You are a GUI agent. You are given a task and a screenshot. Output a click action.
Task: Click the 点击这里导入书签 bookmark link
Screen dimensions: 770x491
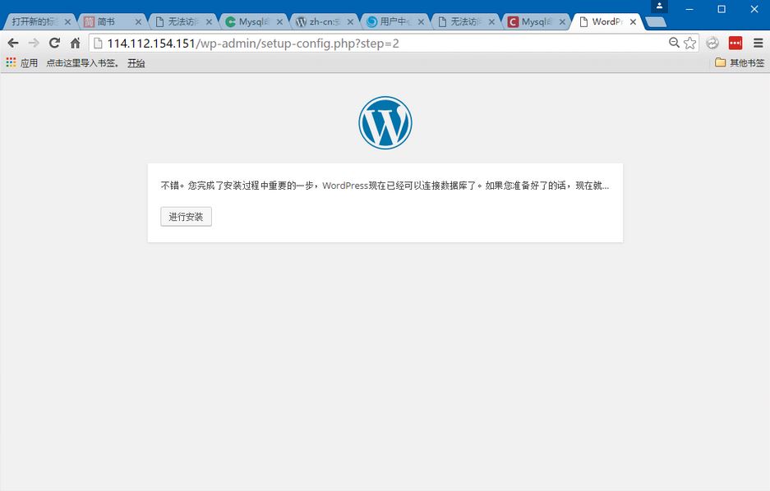(82, 62)
